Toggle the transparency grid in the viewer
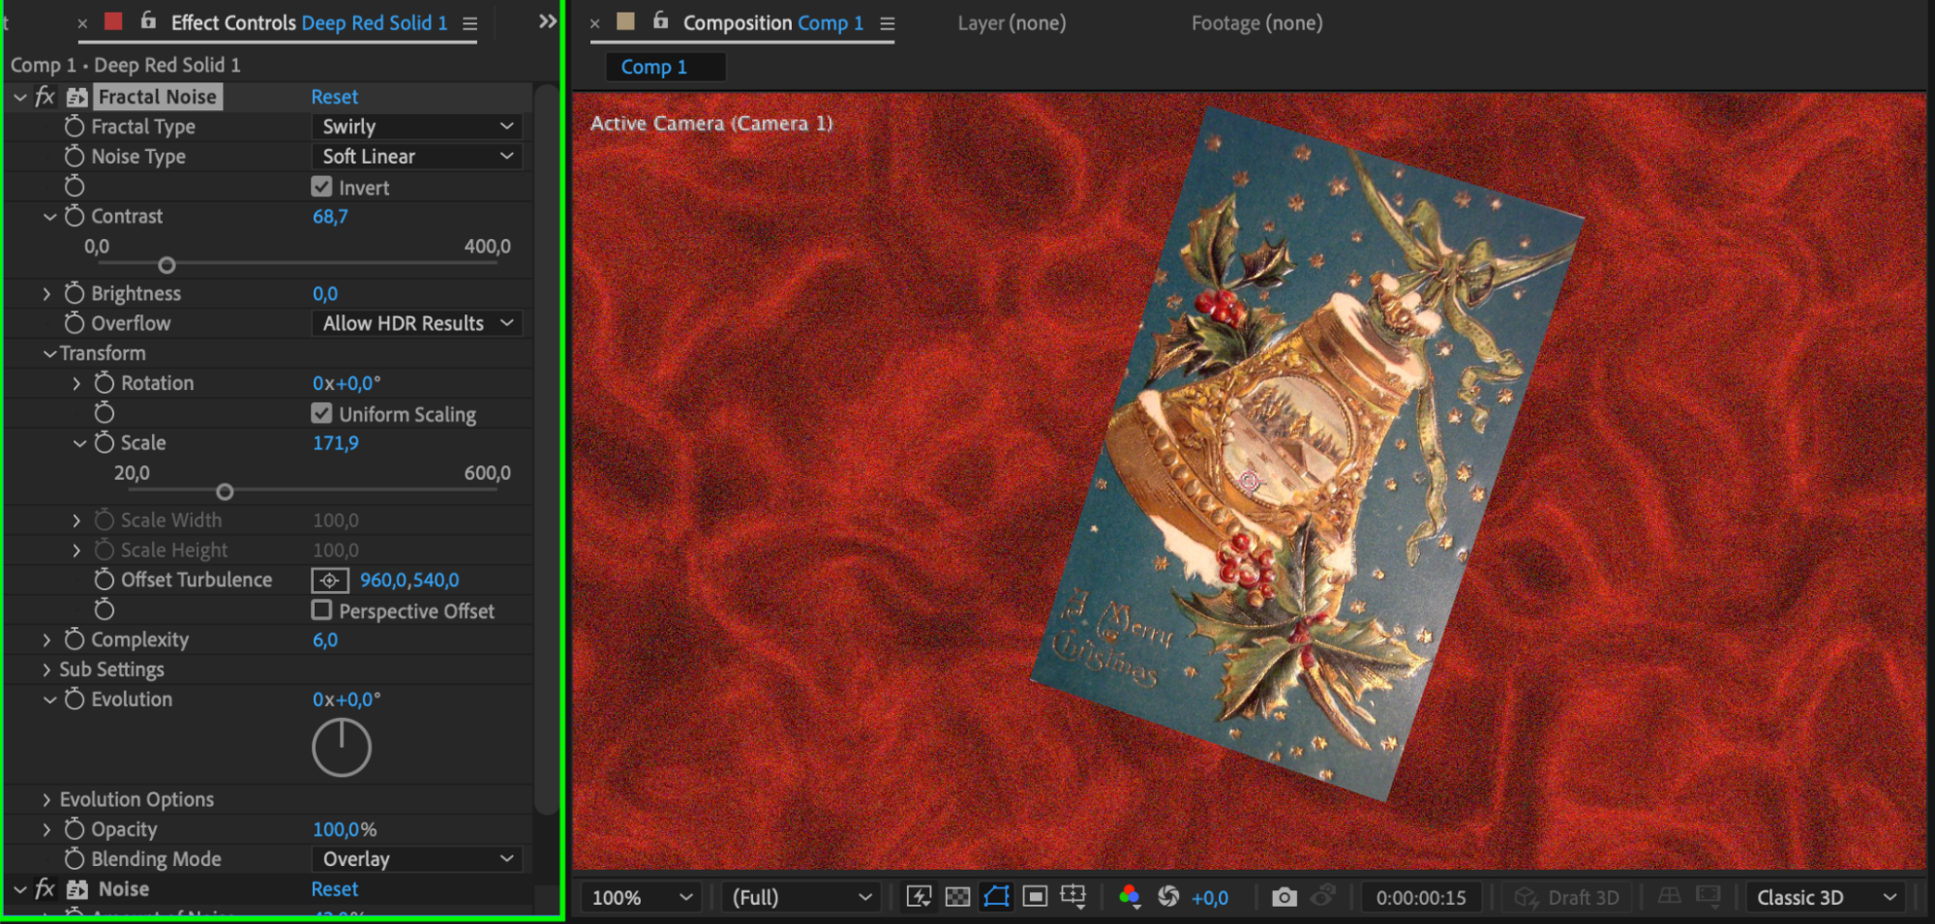Image resolution: width=1935 pixels, height=924 pixels. click(x=957, y=897)
